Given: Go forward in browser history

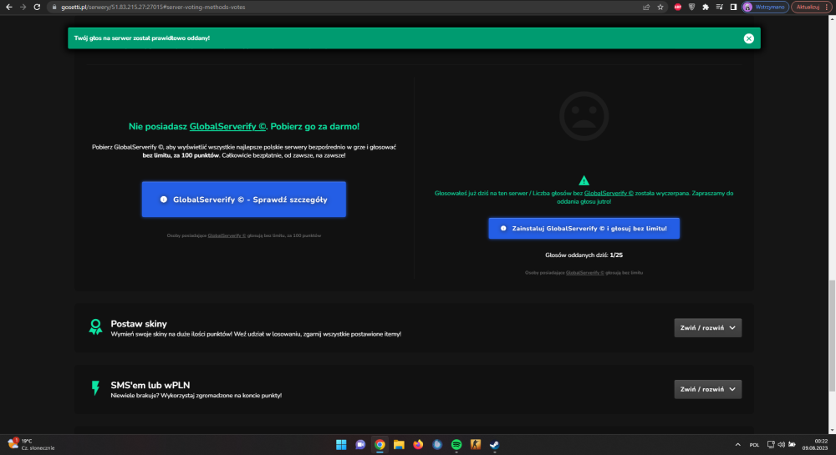Looking at the screenshot, I should click(23, 7).
